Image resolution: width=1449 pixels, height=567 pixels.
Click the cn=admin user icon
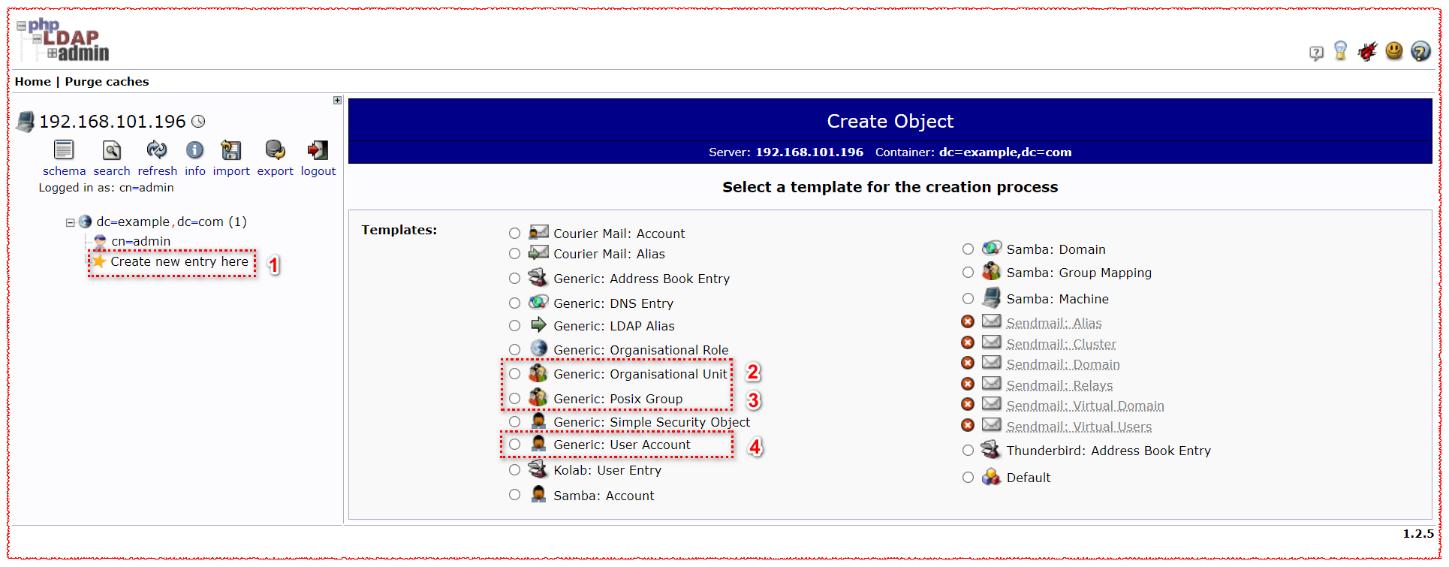pos(100,241)
